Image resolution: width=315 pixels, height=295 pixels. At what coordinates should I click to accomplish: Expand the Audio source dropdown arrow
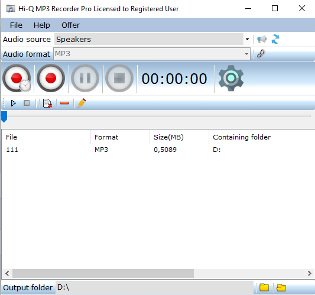(x=247, y=39)
